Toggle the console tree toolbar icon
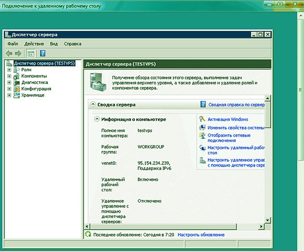The image size is (304, 251). (x=30, y=54)
